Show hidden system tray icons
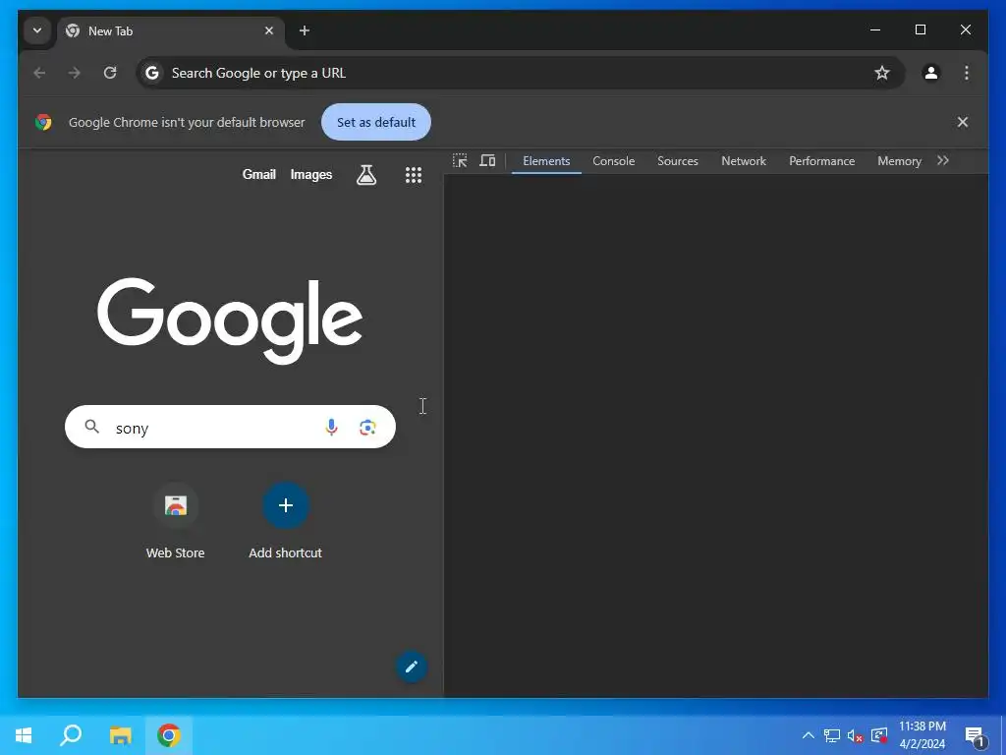The image size is (1006, 755). (809, 735)
